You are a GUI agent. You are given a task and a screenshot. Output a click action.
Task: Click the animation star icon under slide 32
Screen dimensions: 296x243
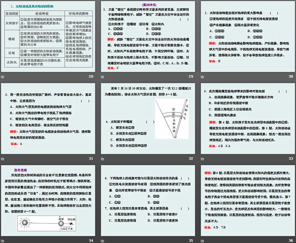pyautogui.click(x=102, y=159)
